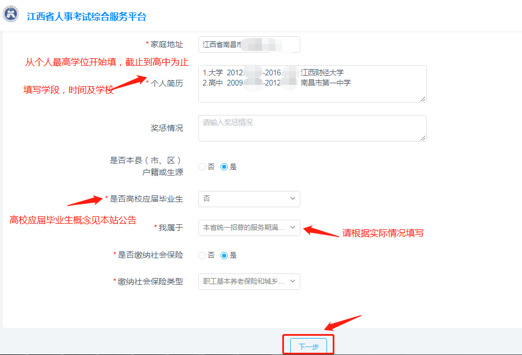Select 否 for 是否缴纳社会保险

click(x=202, y=255)
